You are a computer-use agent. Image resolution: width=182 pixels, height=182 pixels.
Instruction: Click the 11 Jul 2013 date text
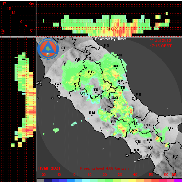pos(160,40)
